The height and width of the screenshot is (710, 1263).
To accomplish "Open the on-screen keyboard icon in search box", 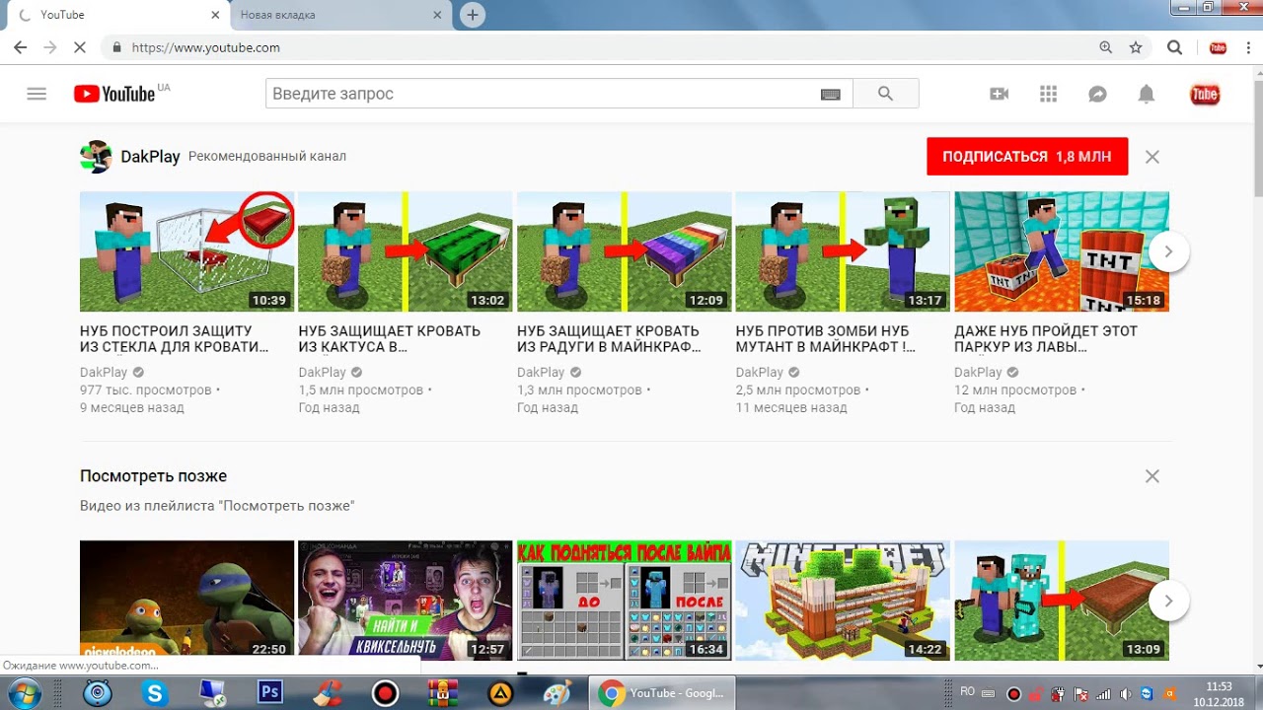I will pyautogui.click(x=830, y=94).
